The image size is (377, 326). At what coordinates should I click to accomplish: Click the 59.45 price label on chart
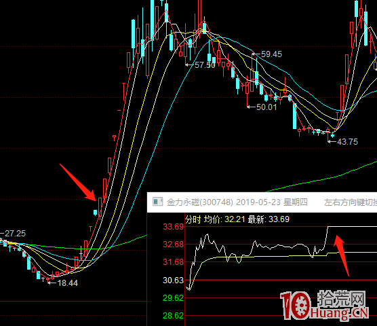[x=271, y=54]
